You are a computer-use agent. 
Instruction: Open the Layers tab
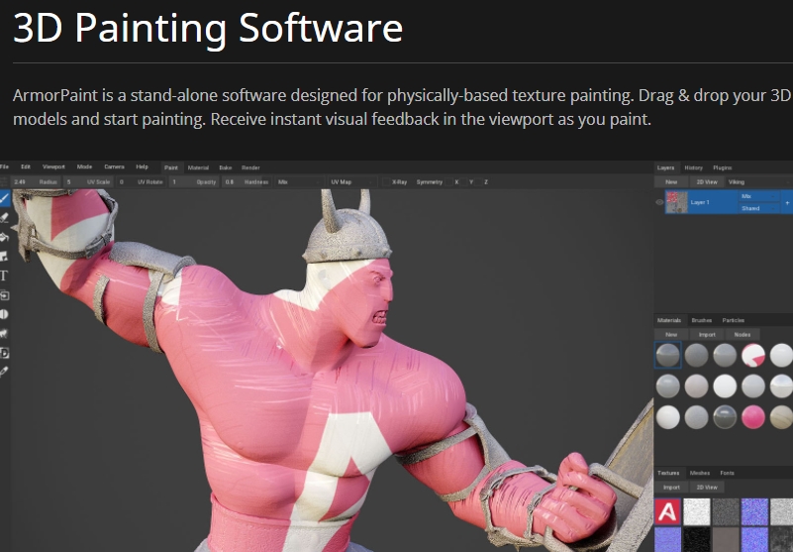tap(665, 167)
